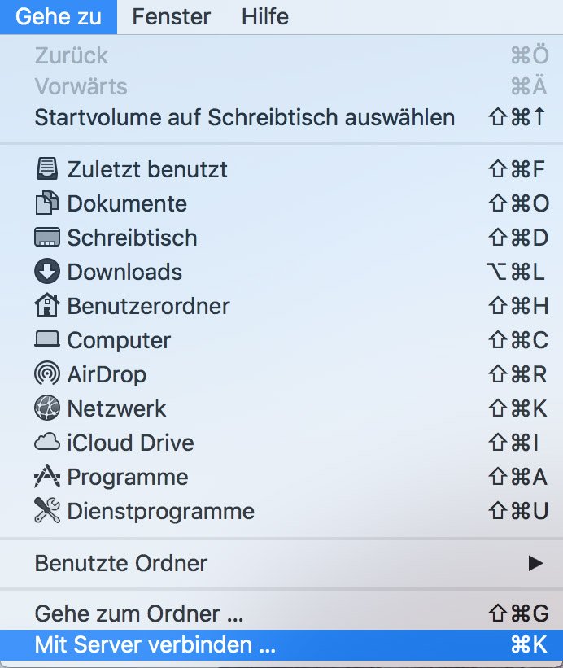Choose the Zuletzt benutzt entry

[x=146, y=169]
